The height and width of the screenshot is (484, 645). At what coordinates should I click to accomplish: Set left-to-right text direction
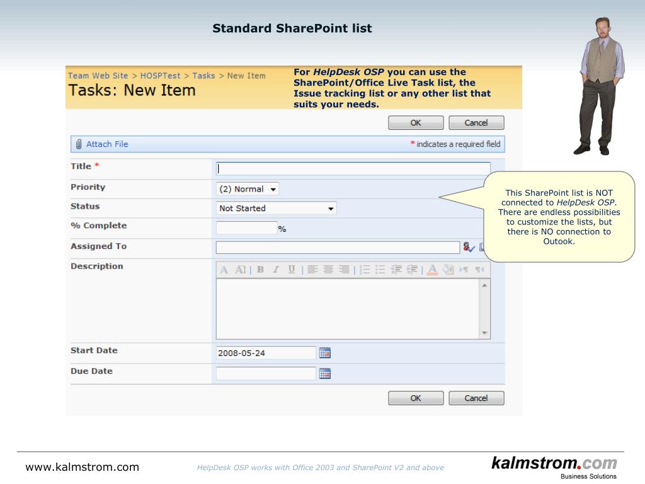point(464,270)
